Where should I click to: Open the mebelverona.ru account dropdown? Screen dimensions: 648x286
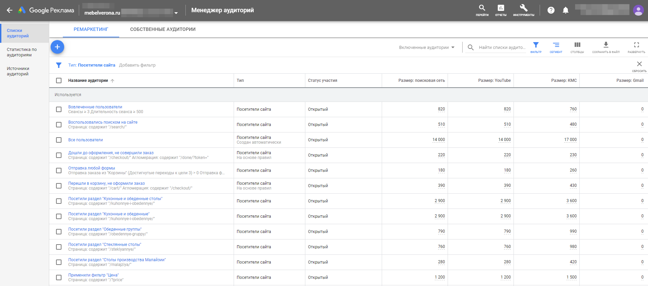[176, 13]
